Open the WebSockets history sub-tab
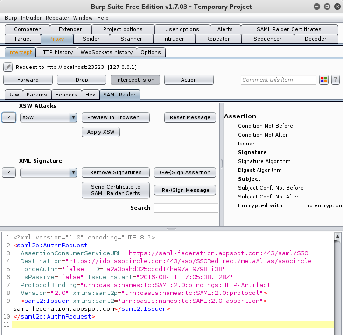This screenshot has height=335, width=343. (106, 52)
